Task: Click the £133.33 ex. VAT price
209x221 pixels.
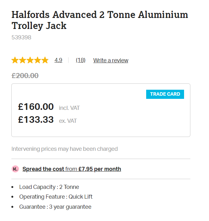Action: 36,120
